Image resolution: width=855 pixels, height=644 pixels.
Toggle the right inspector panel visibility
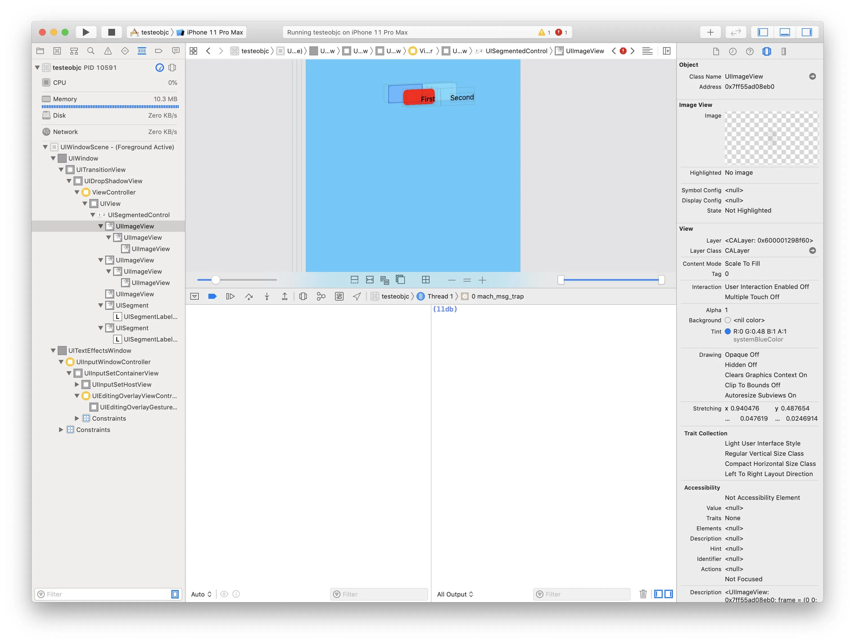tap(807, 32)
